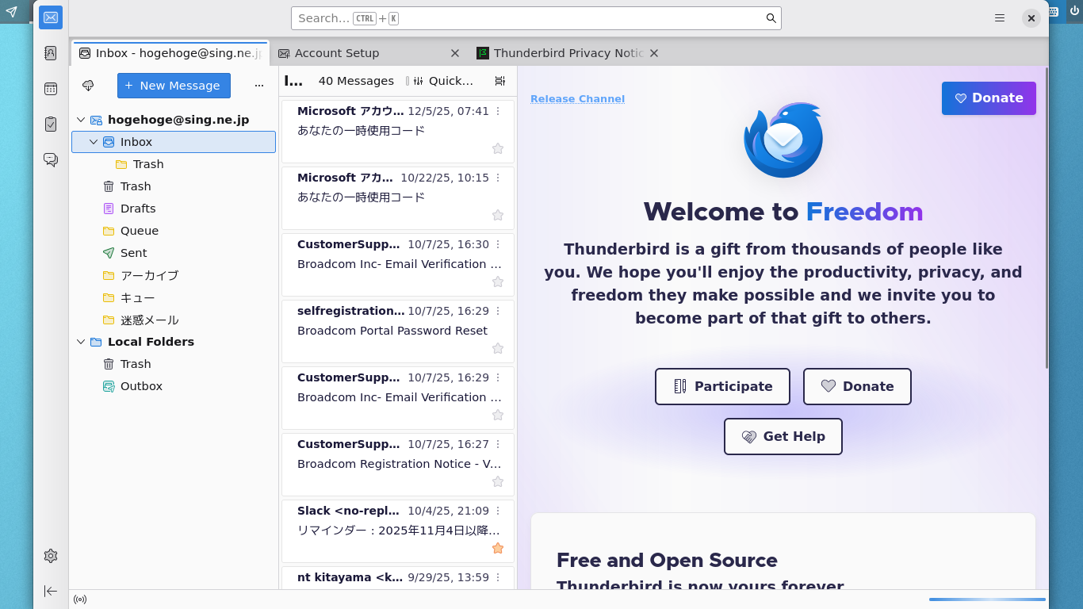
Task: Open Thunderbird Settings gear icon
Action: (51, 556)
